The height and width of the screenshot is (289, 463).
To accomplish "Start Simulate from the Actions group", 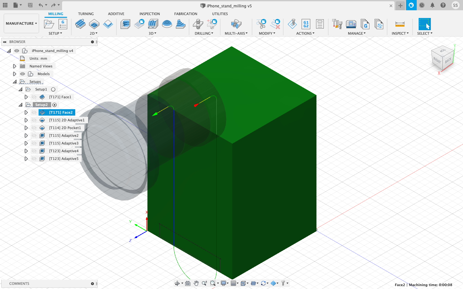I will (x=292, y=24).
